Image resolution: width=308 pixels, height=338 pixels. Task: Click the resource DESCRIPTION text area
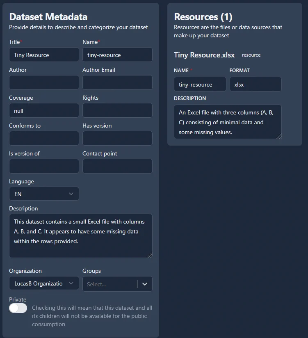pyautogui.click(x=228, y=122)
